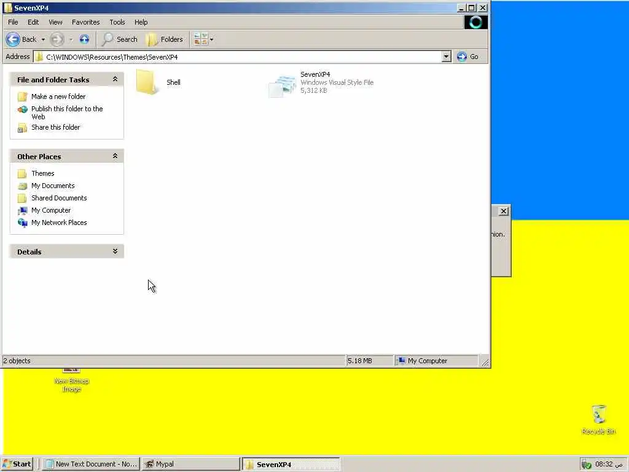Open the Tools menu
Image resolution: width=629 pixels, height=472 pixels.
[117, 22]
